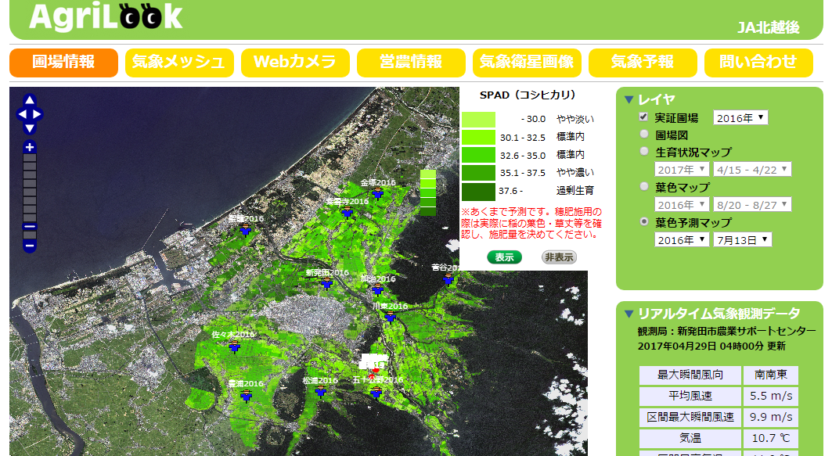This screenshot has height=456, width=832.
Task: Select the 五十公野2016 scarecrow marker
Action: tap(376, 392)
